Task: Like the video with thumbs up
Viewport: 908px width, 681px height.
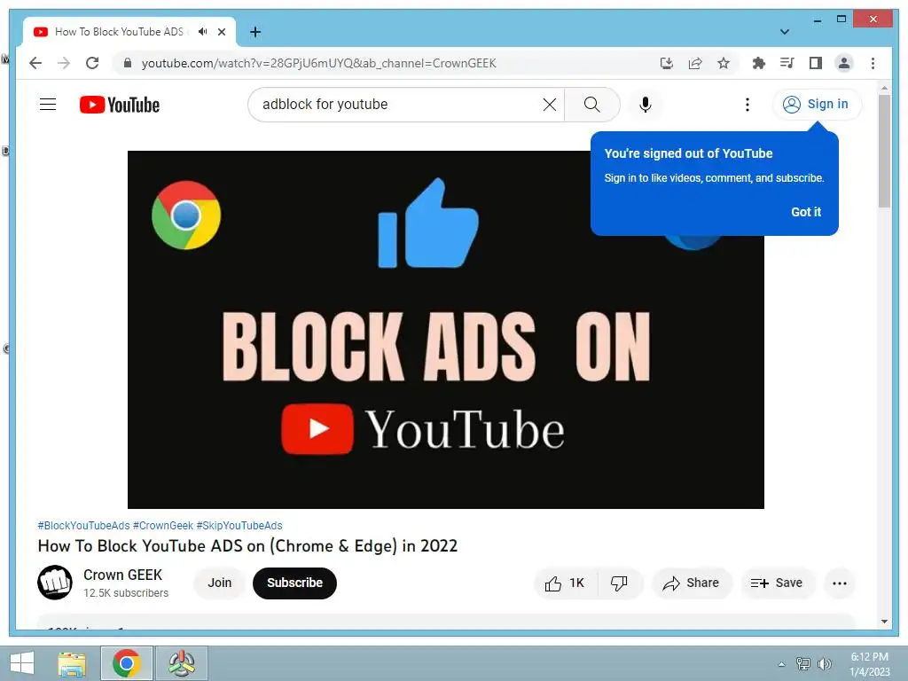Action: (x=565, y=583)
